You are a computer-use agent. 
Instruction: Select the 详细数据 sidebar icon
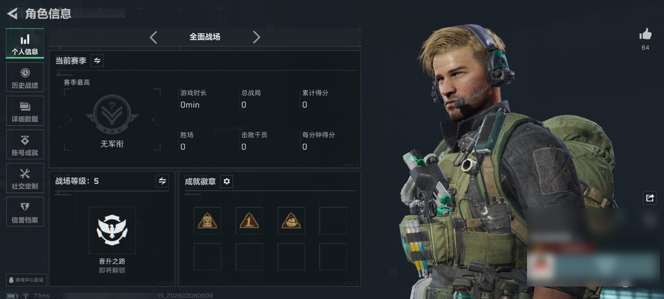click(25, 111)
